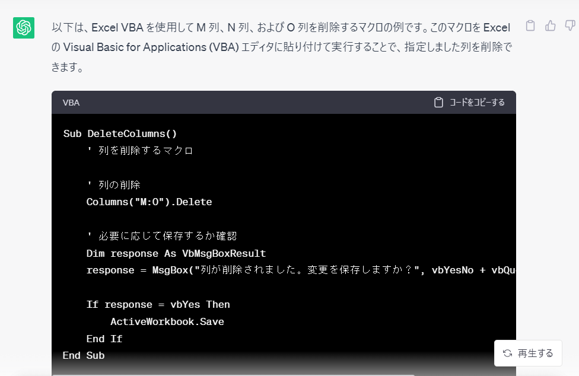Viewport: 579px width, 376px height.
Task: Click the line 'Dim response As VbMsgBoxResult'
Action: click(176, 253)
